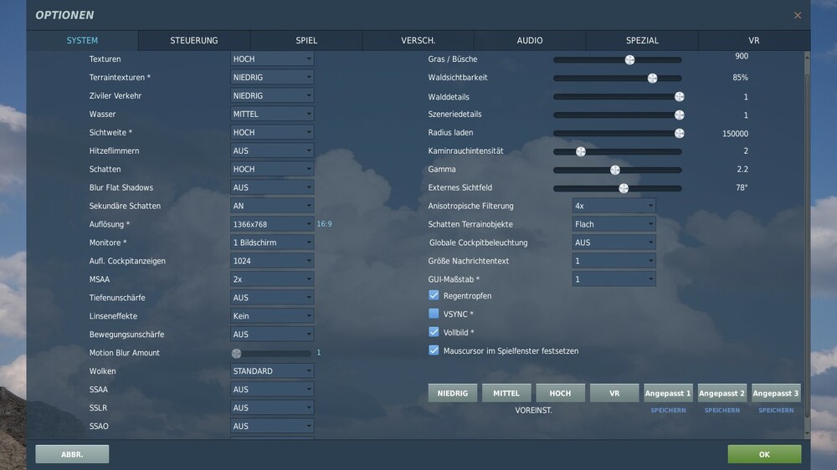
Task: Click the scrollbar down arrow
Action: click(807, 434)
